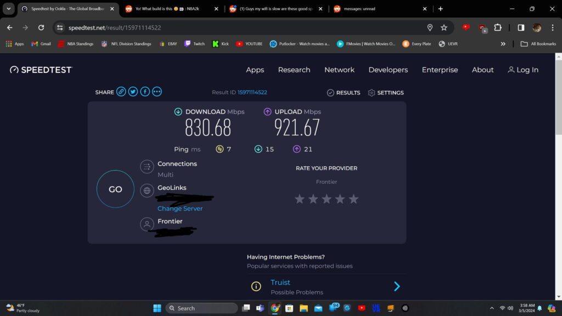
Task: Switch to the 'messages: unread' tab
Action: 380,9
